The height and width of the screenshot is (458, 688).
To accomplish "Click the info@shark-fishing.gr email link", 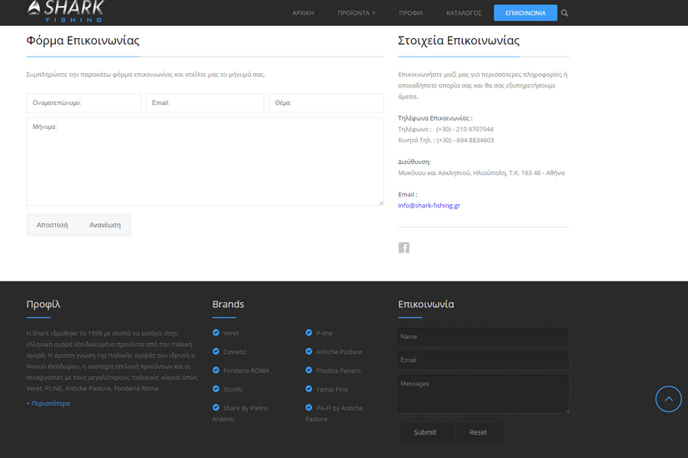I will [x=429, y=205].
